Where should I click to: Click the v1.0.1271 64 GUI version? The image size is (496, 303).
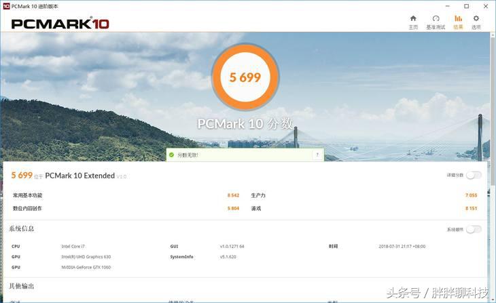point(232,246)
